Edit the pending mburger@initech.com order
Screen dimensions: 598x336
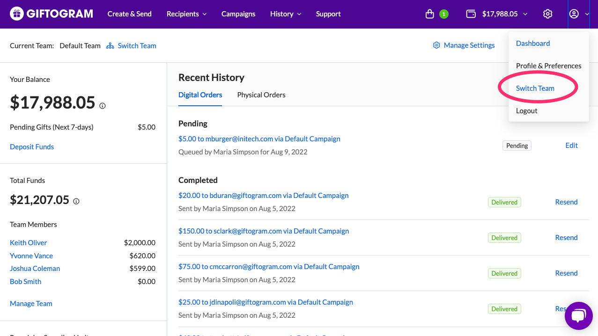[571, 146]
